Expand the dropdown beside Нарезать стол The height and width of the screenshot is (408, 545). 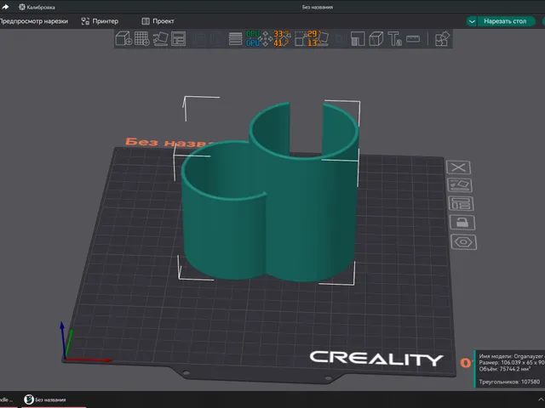click(472, 21)
